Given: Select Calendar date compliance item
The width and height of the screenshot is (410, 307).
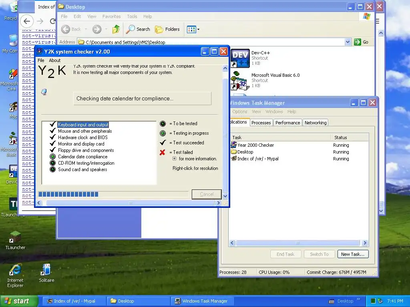Looking at the screenshot, I should (x=82, y=157).
